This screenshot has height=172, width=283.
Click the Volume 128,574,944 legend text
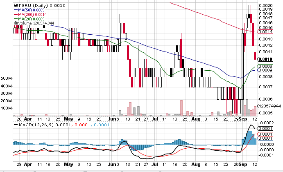pos(36,23)
